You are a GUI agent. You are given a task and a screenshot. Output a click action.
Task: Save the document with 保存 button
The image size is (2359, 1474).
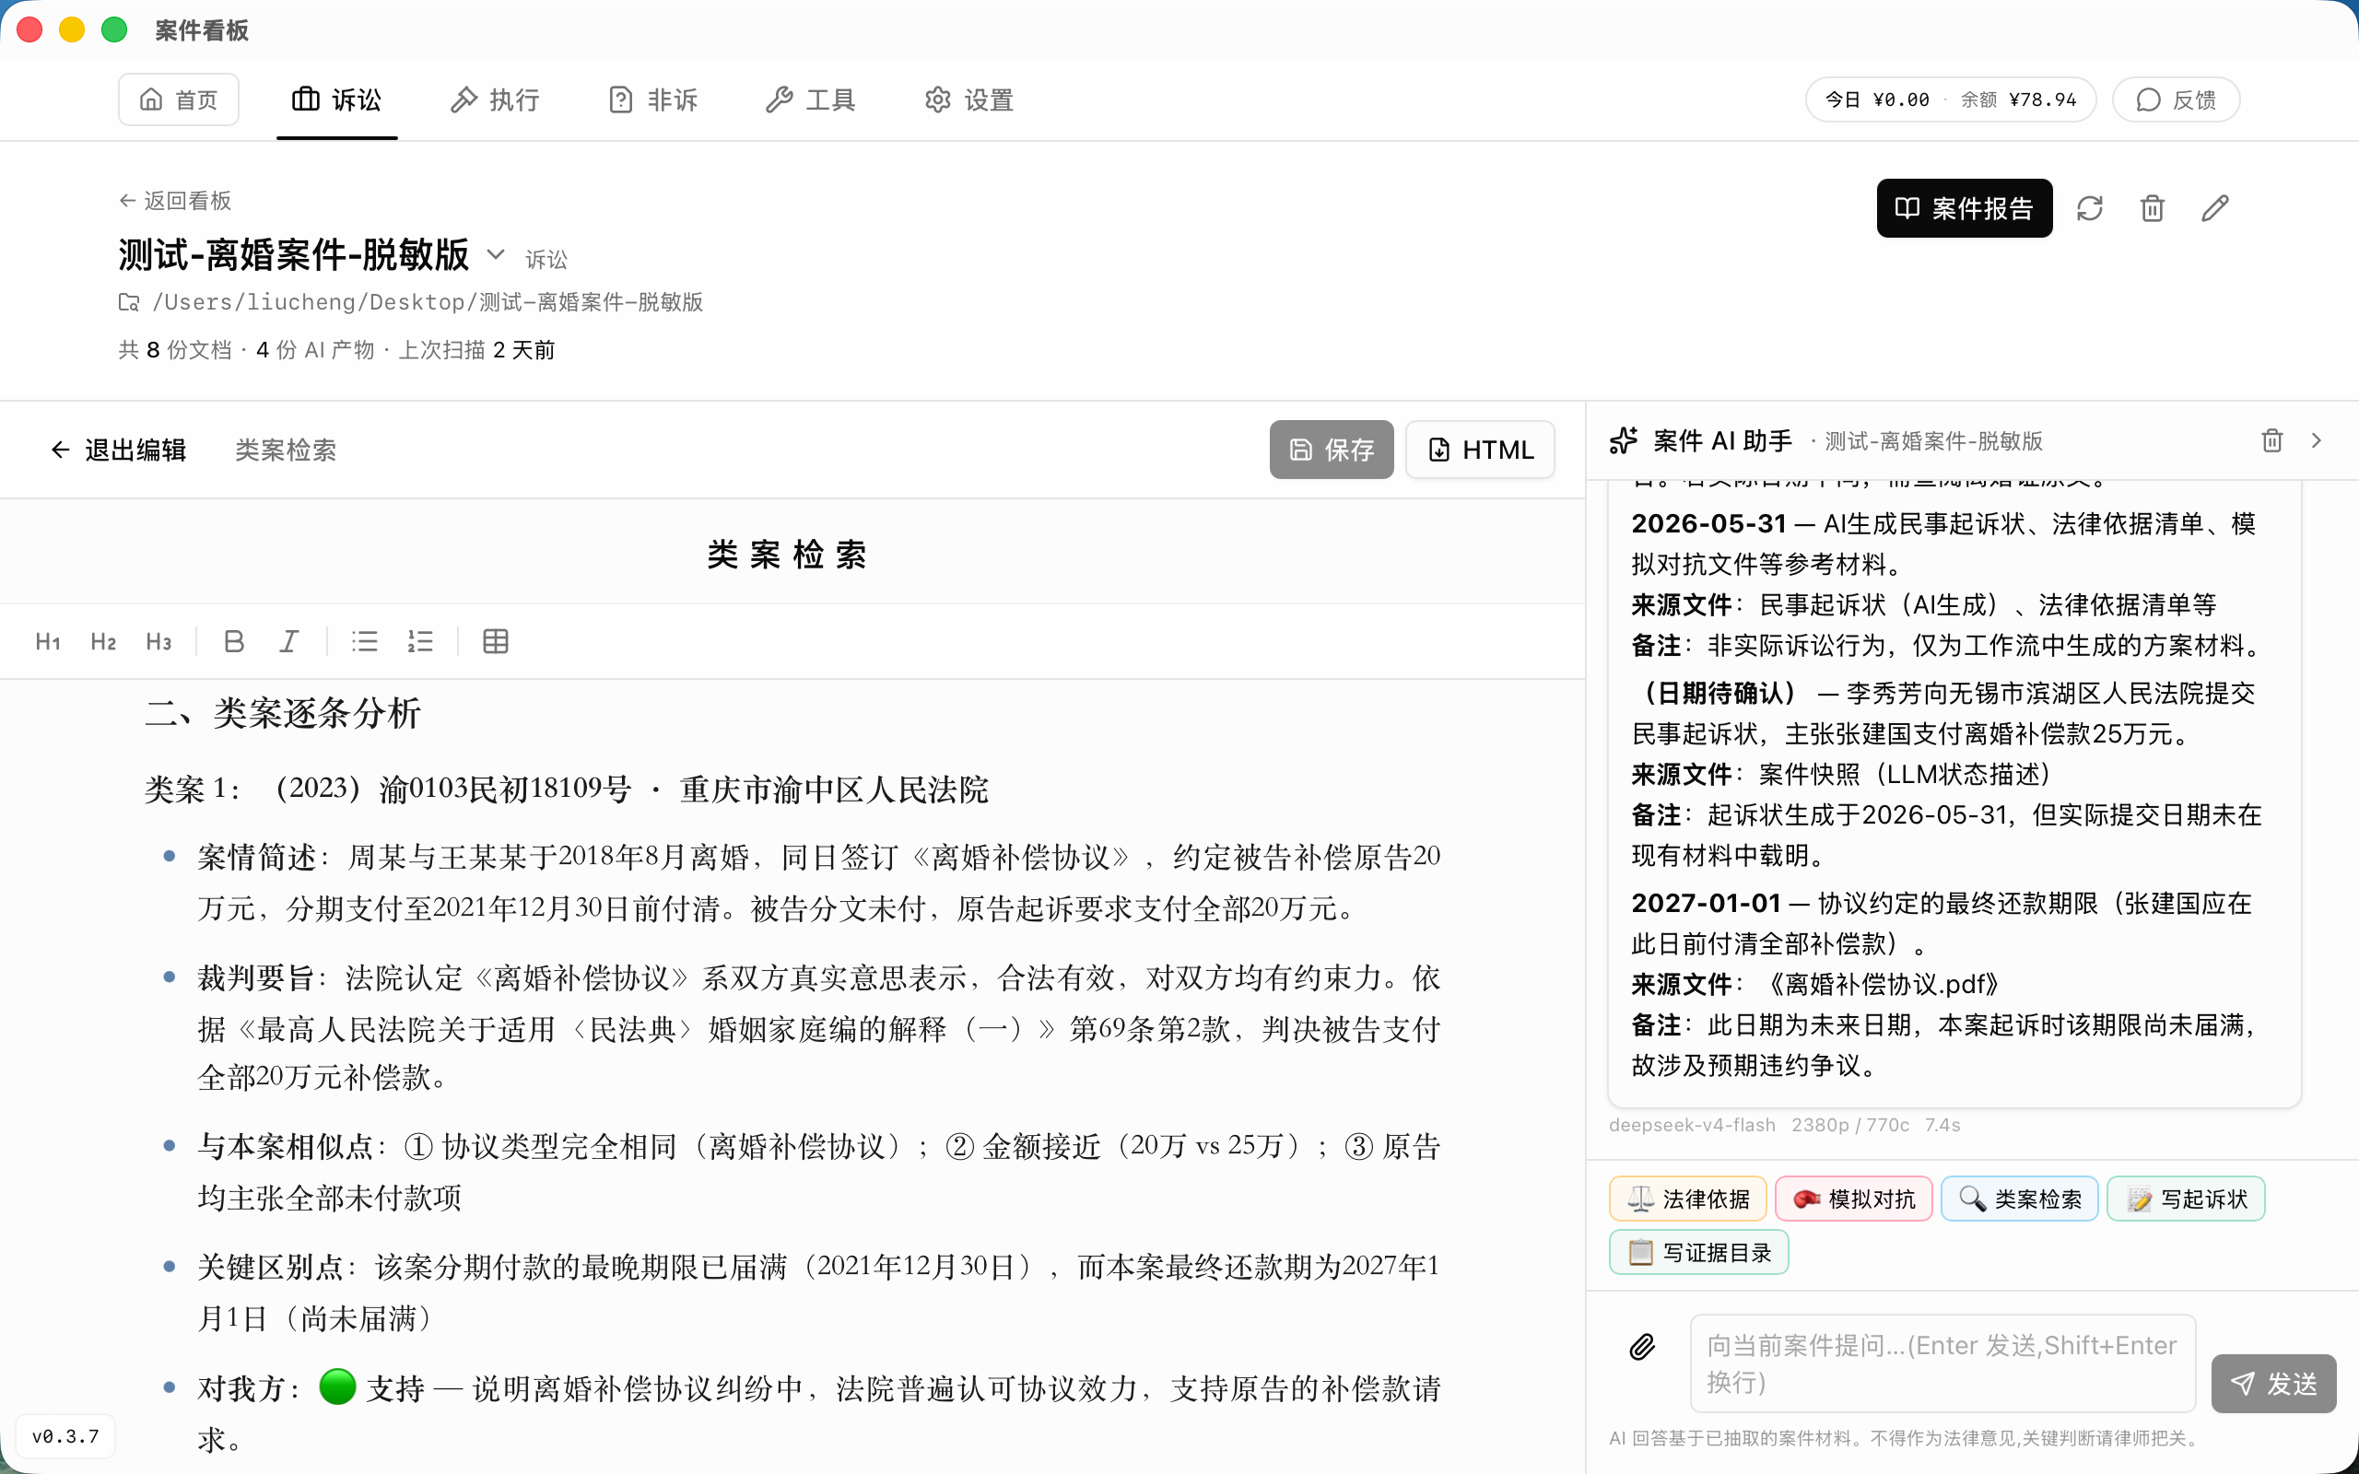pos(1332,450)
